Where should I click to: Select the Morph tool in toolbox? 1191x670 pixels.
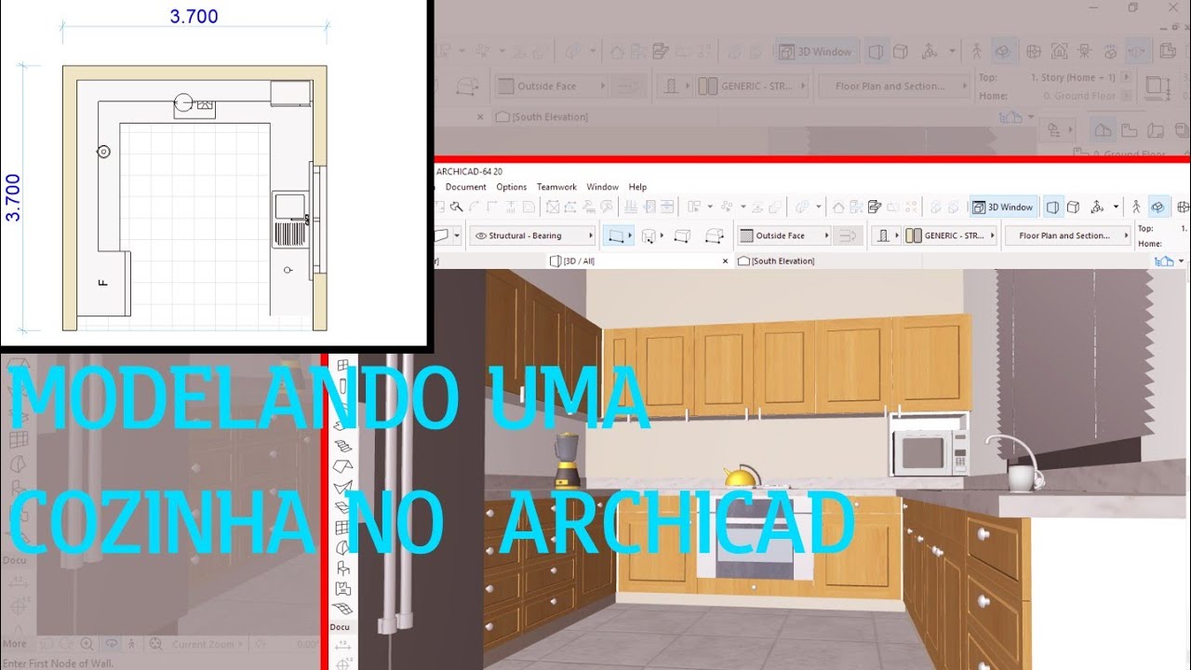(x=343, y=547)
